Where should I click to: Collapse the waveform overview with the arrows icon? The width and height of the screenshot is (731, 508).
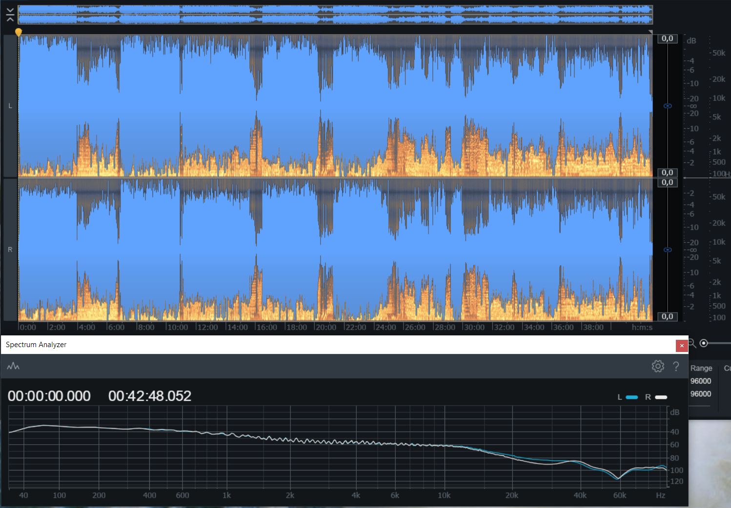[x=10, y=15]
